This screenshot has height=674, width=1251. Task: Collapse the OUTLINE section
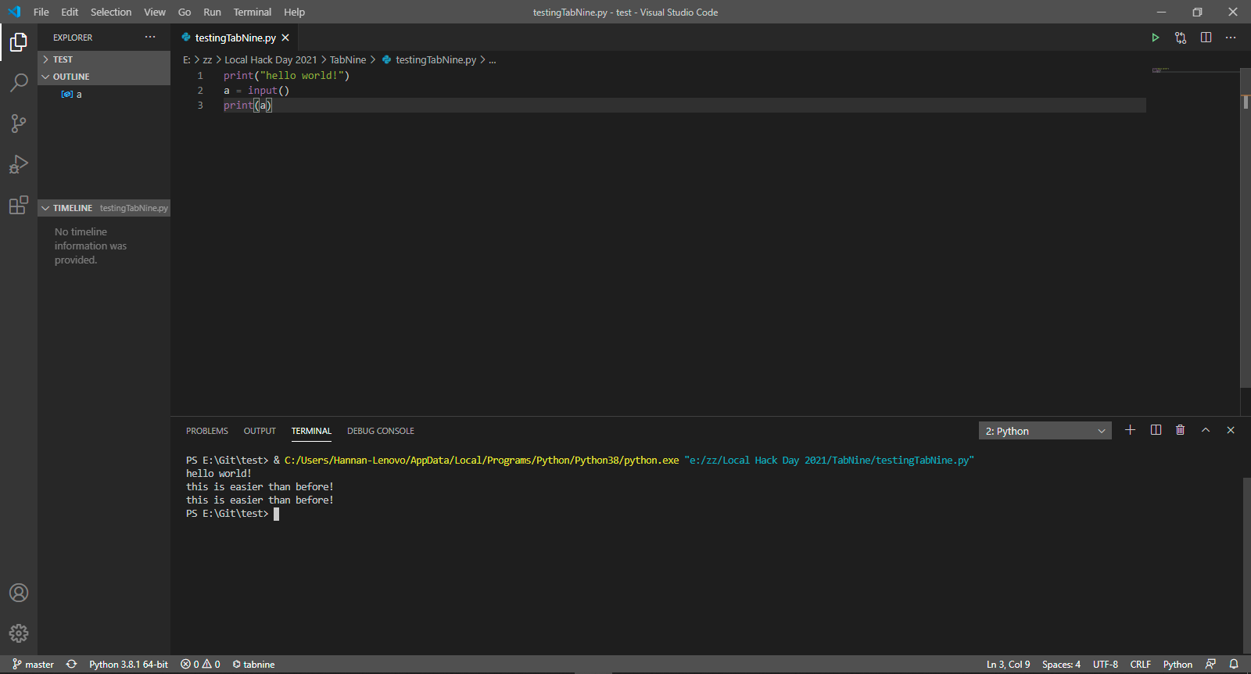click(x=104, y=77)
